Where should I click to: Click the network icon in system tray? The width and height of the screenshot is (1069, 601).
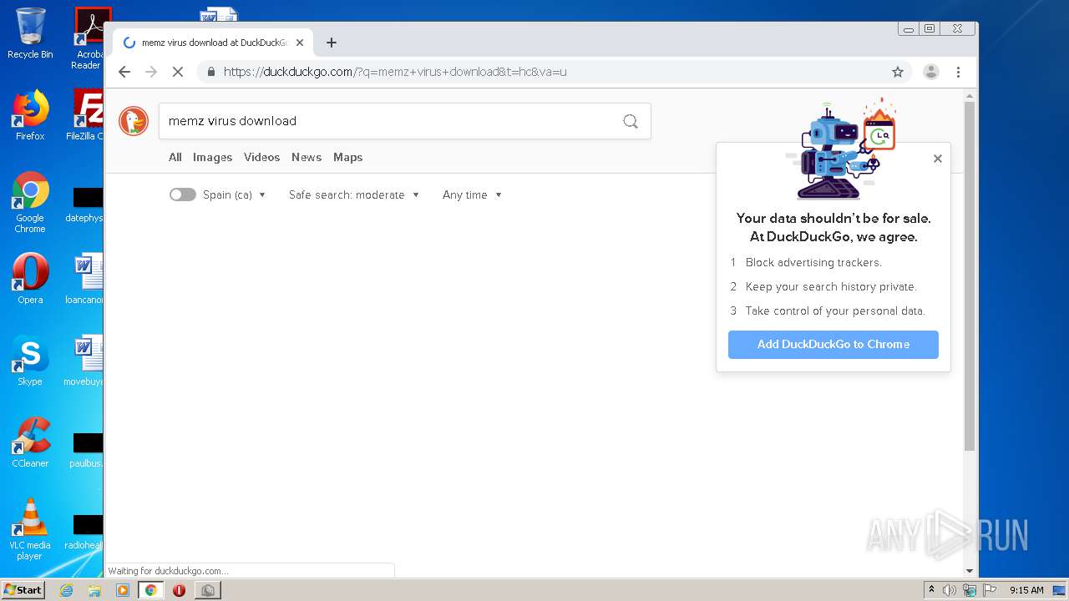pyautogui.click(x=970, y=590)
